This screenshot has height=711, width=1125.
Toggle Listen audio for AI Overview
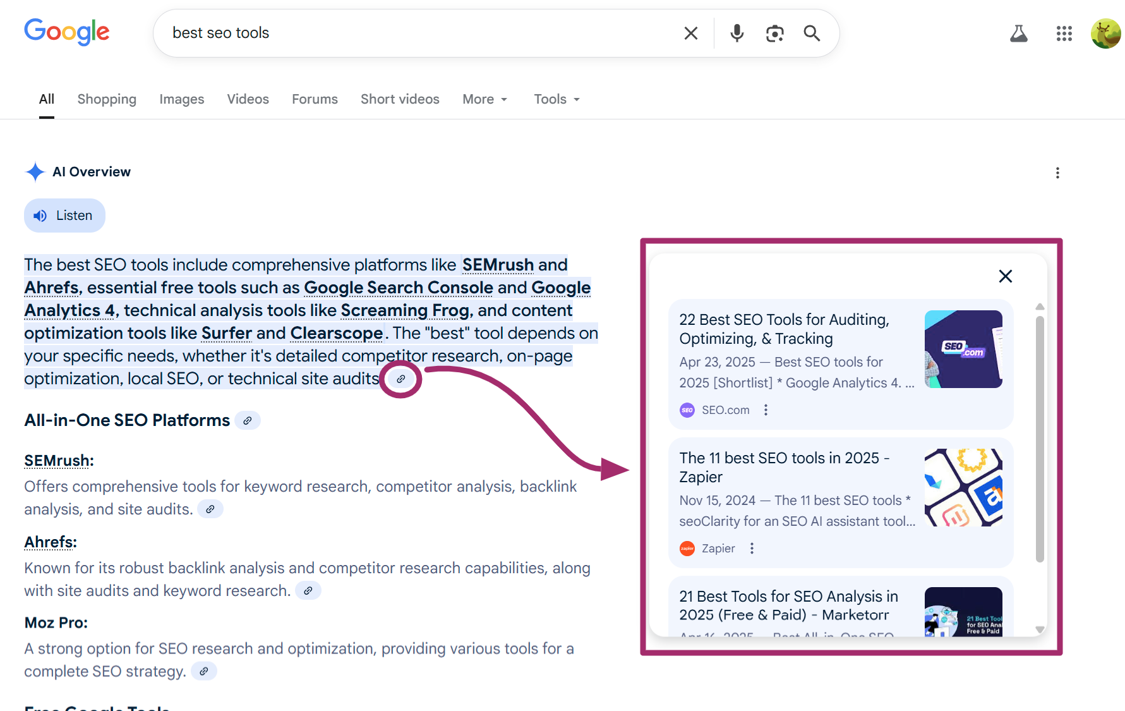click(x=64, y=216)
